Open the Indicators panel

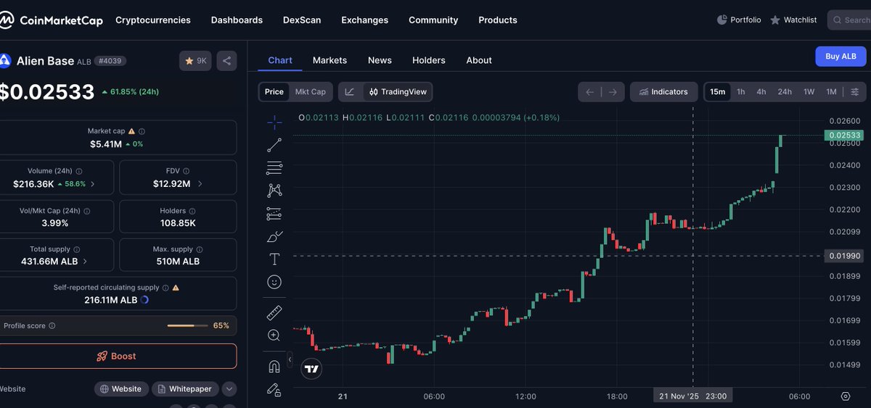(x=663, y=92)
